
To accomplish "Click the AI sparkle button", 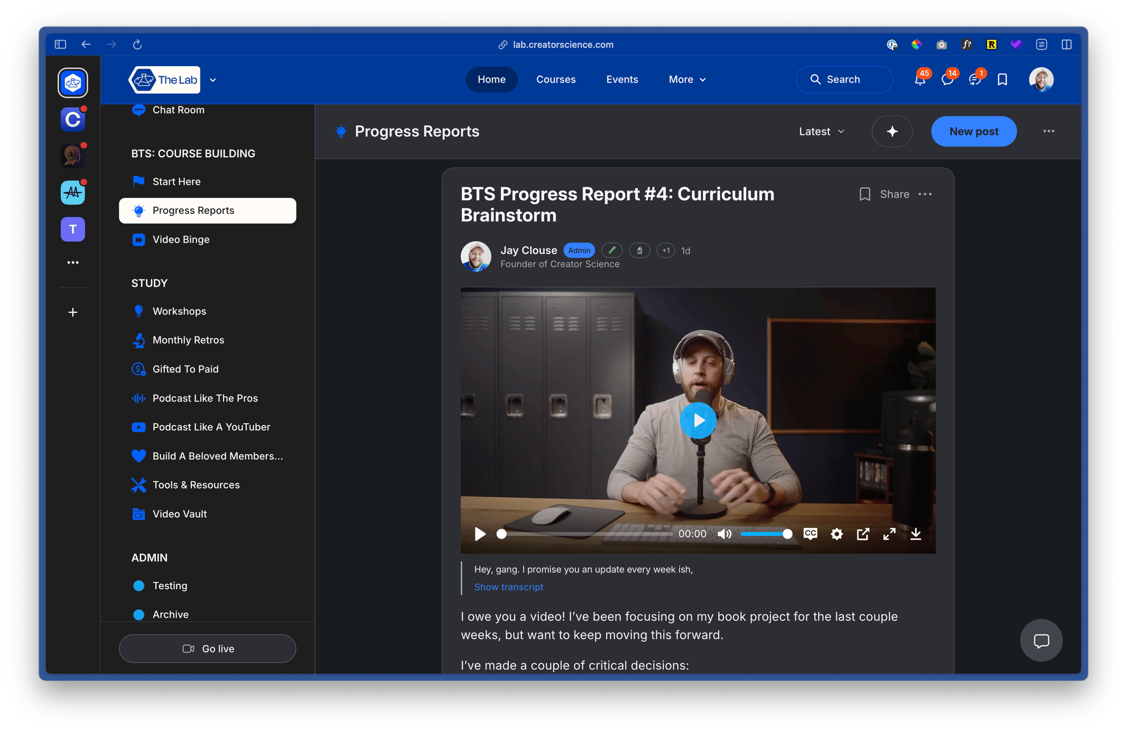I will [x=892, y=131].
